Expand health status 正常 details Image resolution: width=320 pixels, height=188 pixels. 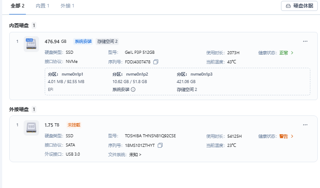[x=292, y=53]
